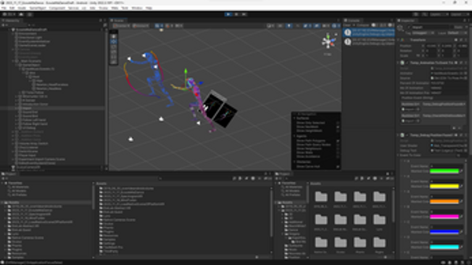Collapse the Transform component foldout
This screenshot has width=472, height=265.
click(x=399, y=39)
